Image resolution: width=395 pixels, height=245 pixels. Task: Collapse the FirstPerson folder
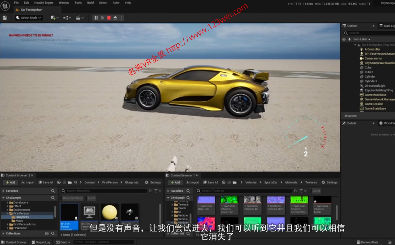click(x=8, y=214)
